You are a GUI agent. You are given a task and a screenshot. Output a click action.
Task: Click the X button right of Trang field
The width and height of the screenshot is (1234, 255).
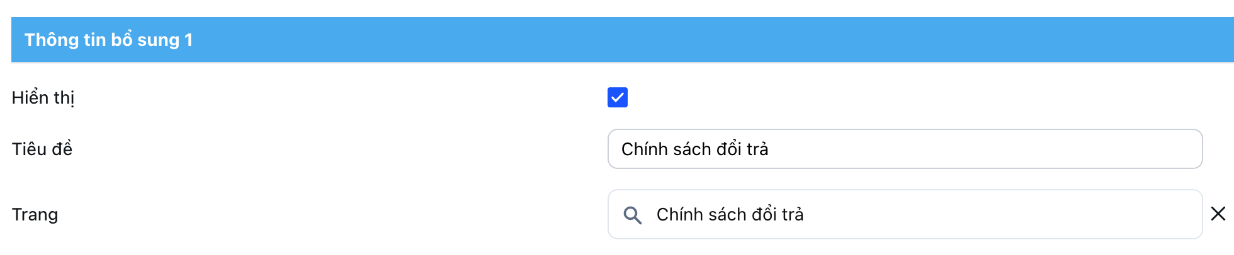[x=1218, y=214]
